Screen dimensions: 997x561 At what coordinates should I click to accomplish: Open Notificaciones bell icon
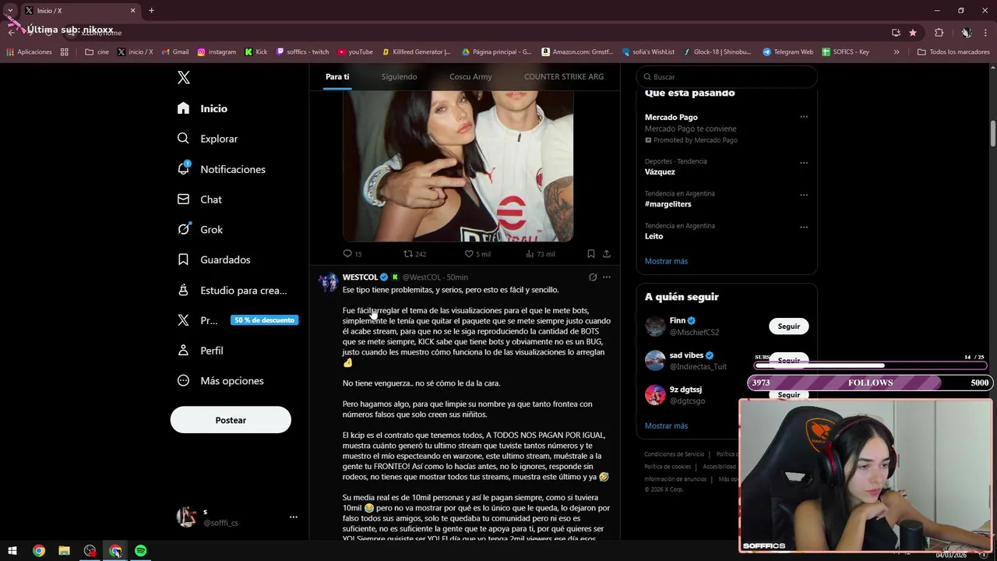[x=184, y=168]
